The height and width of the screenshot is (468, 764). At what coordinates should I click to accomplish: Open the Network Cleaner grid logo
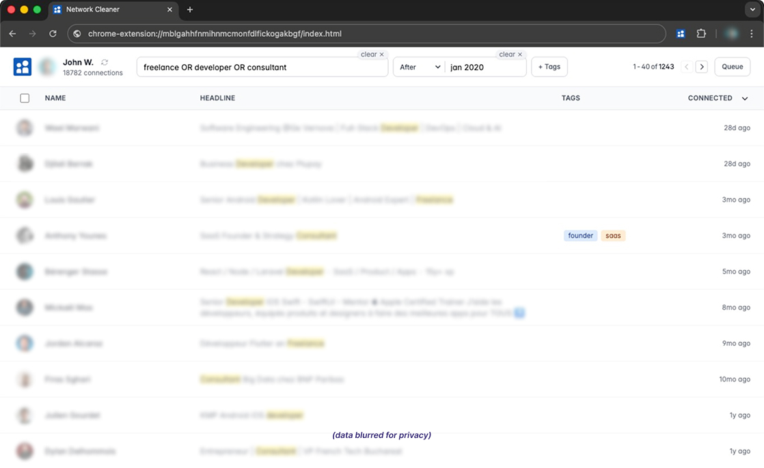(x=22, y=66)
